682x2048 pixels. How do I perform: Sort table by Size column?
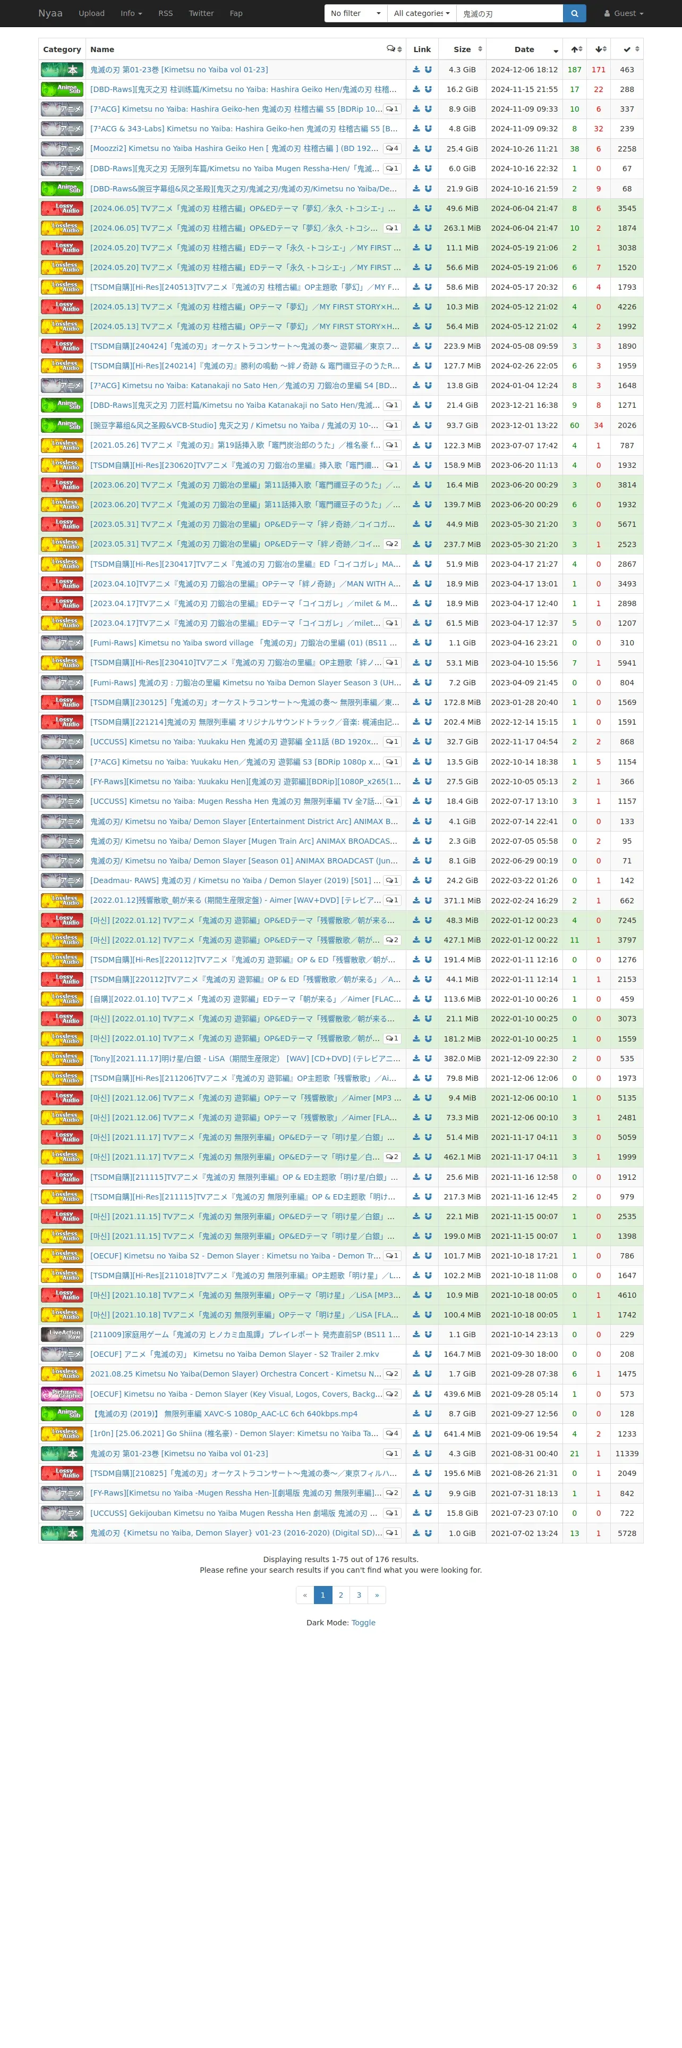[462, 49]
